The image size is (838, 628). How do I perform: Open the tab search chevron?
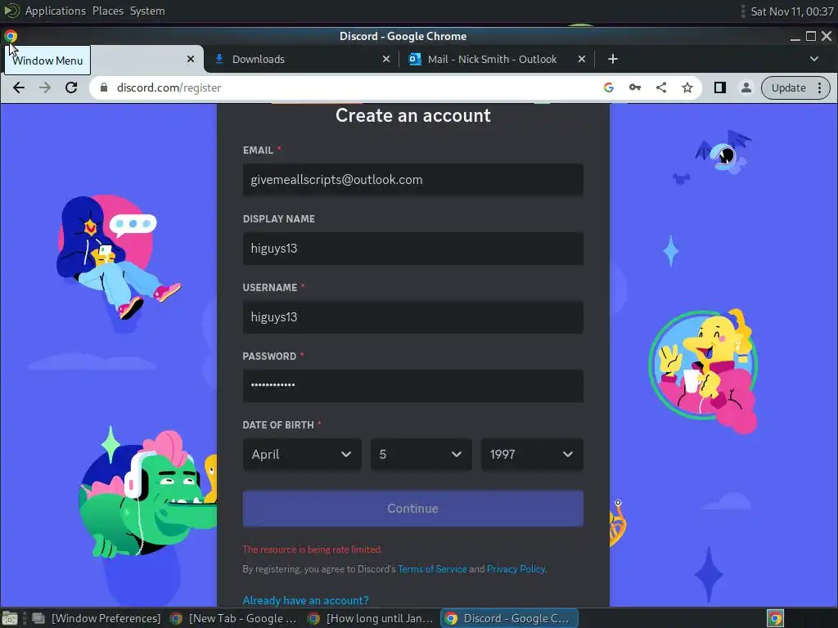click(814, 59)
